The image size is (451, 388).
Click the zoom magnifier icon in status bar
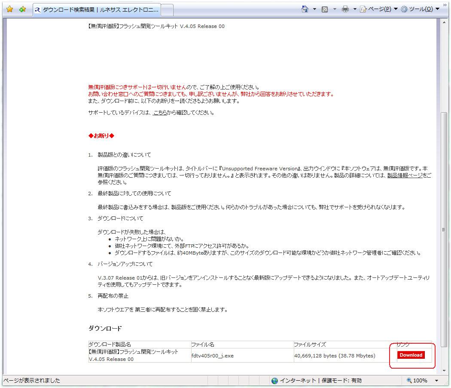(409, 381)
